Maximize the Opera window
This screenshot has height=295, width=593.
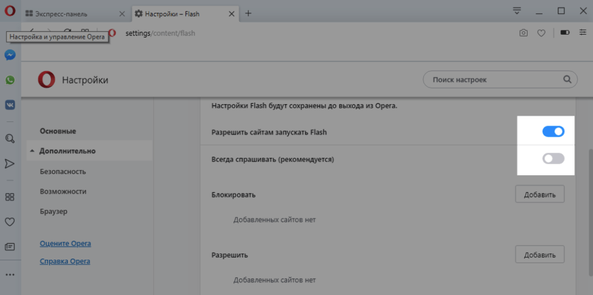[561, 11]
